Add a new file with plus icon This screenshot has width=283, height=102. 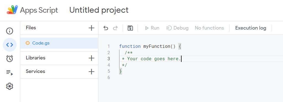point(91,28)
